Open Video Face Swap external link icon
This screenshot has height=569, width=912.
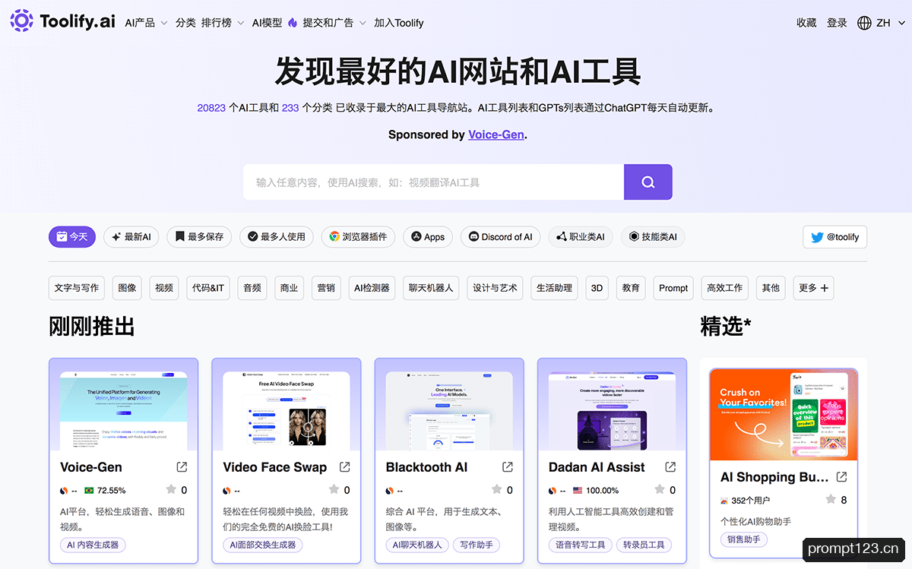click(345, 466)
